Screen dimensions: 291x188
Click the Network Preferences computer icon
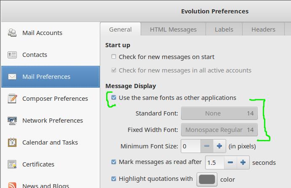(12, 121)
